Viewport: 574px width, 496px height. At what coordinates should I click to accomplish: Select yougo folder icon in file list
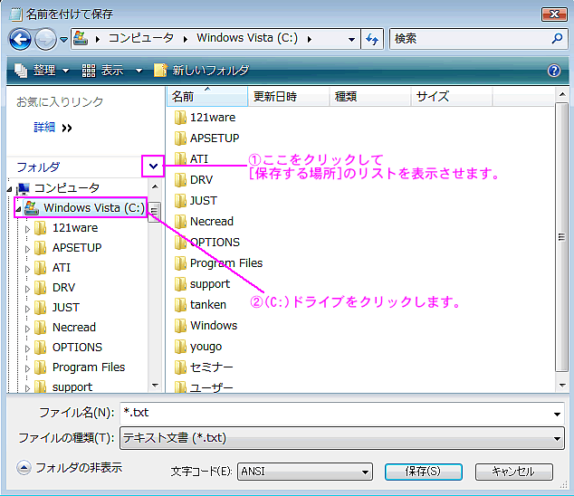point(180,347)
